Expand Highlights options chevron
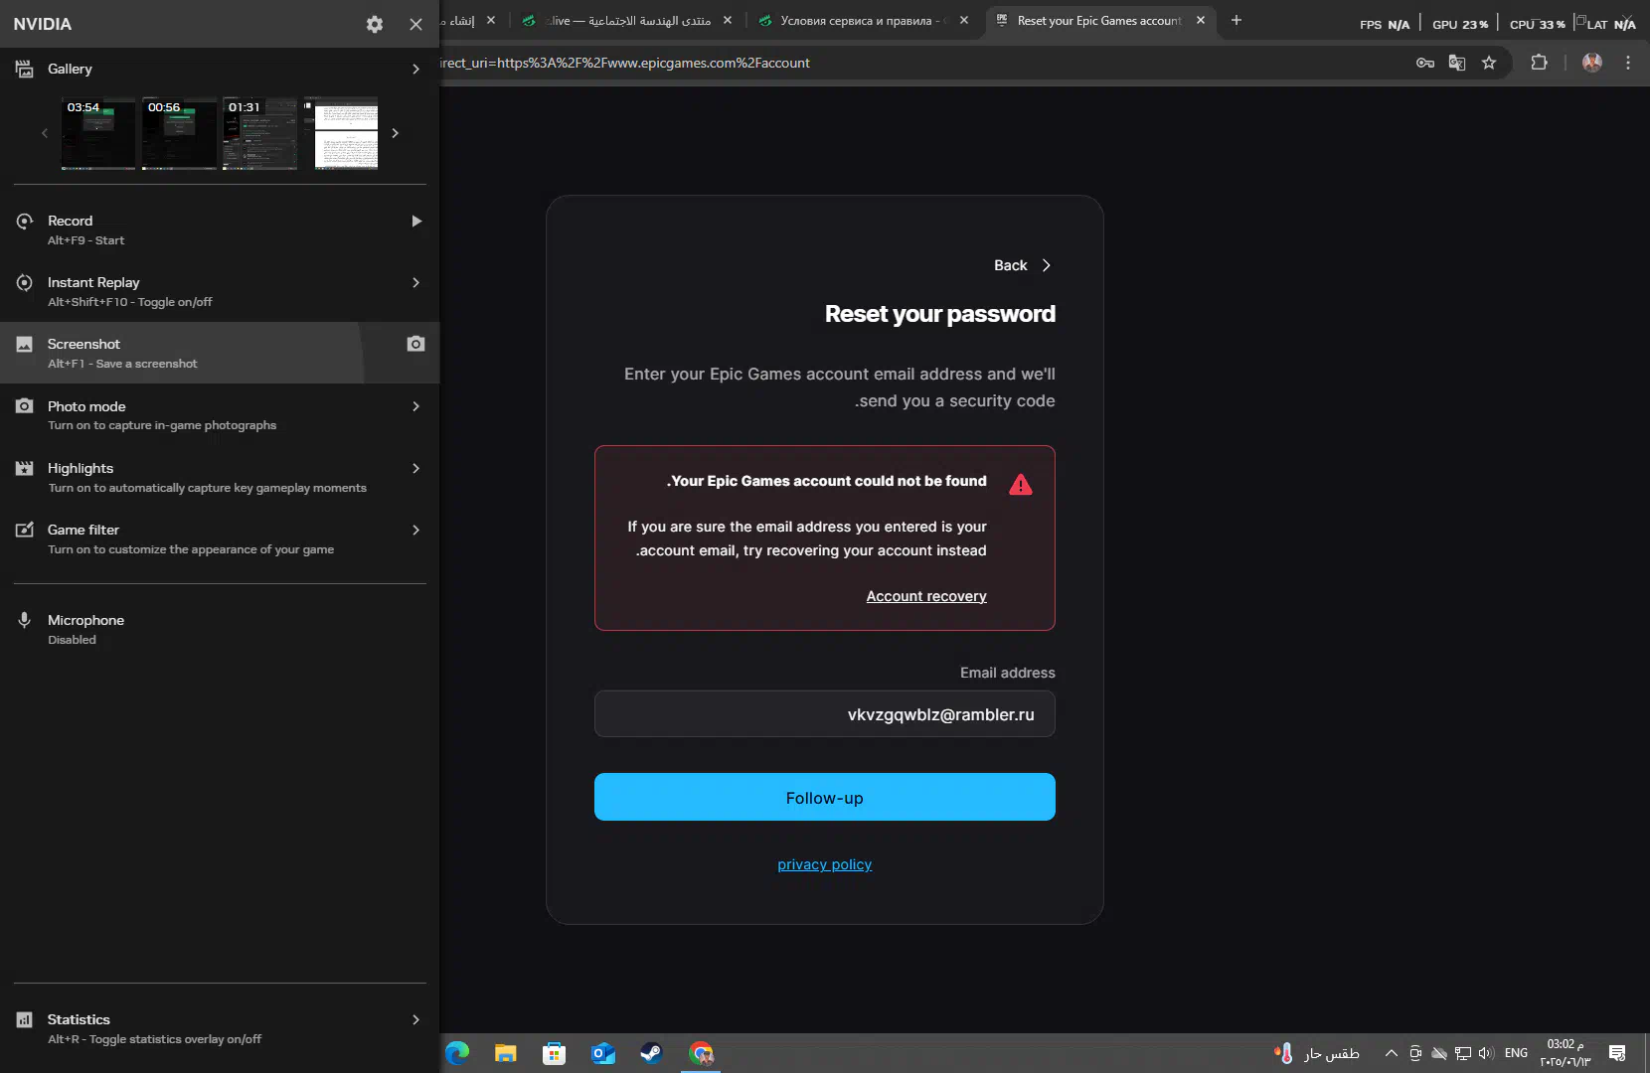This screenshot has width=1650, height=1073. [x=415, y=468]
